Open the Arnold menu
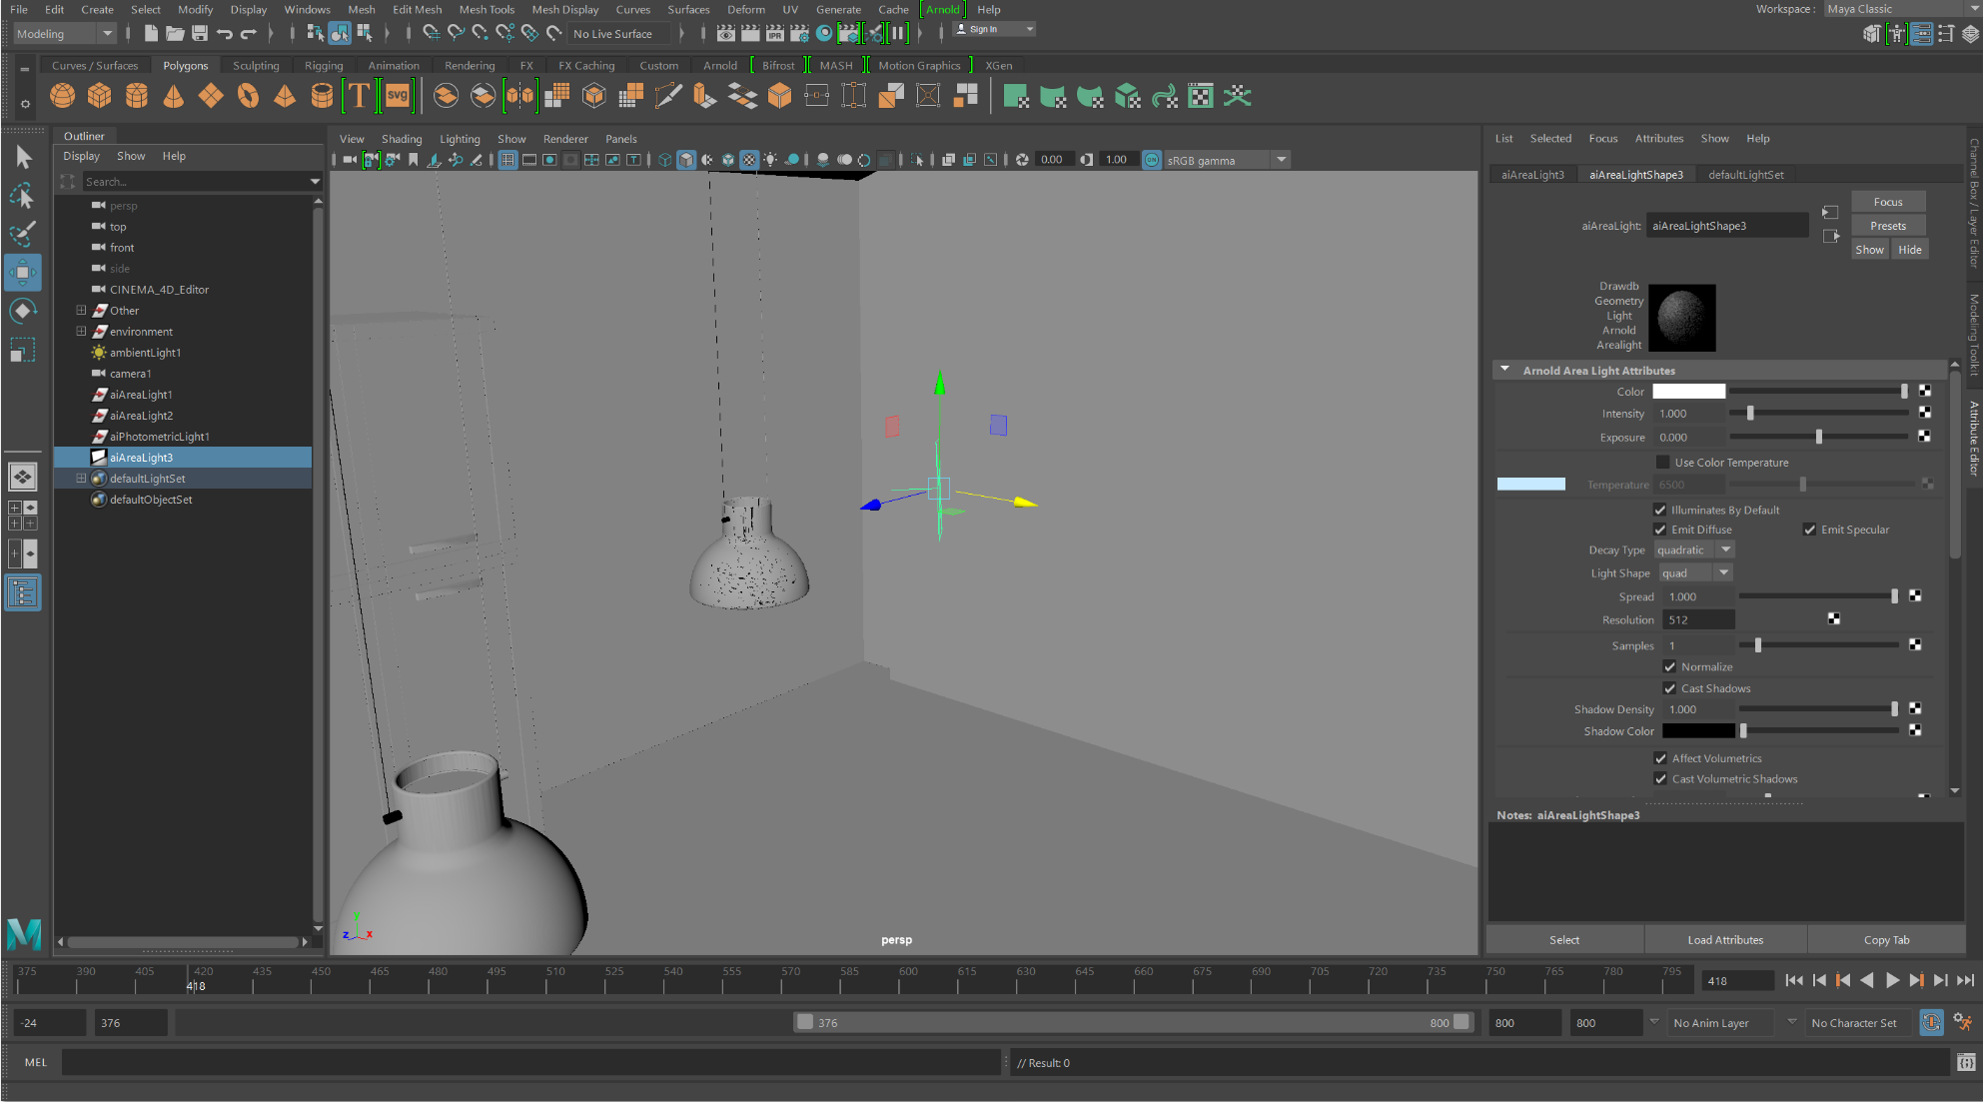 pyautogui.click(x=942, y=9)
